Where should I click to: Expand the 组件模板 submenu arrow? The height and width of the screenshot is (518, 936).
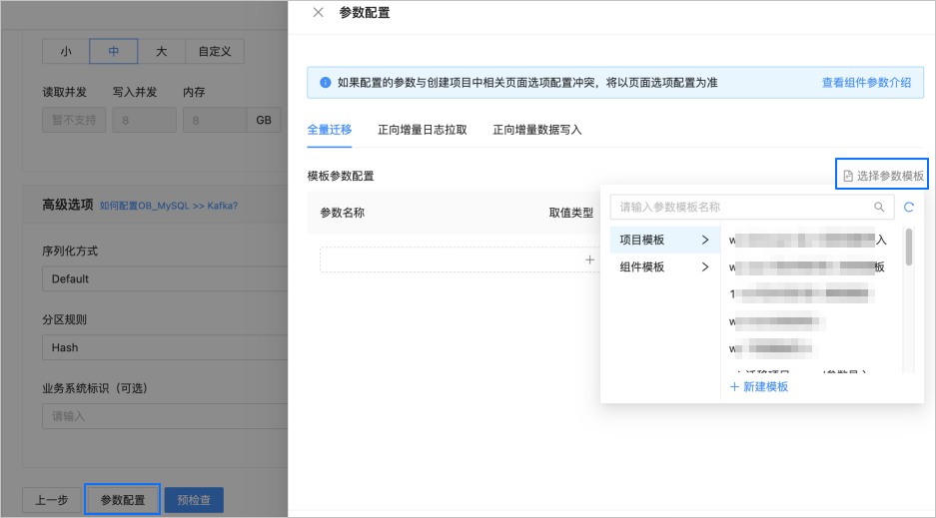[705, 267]
